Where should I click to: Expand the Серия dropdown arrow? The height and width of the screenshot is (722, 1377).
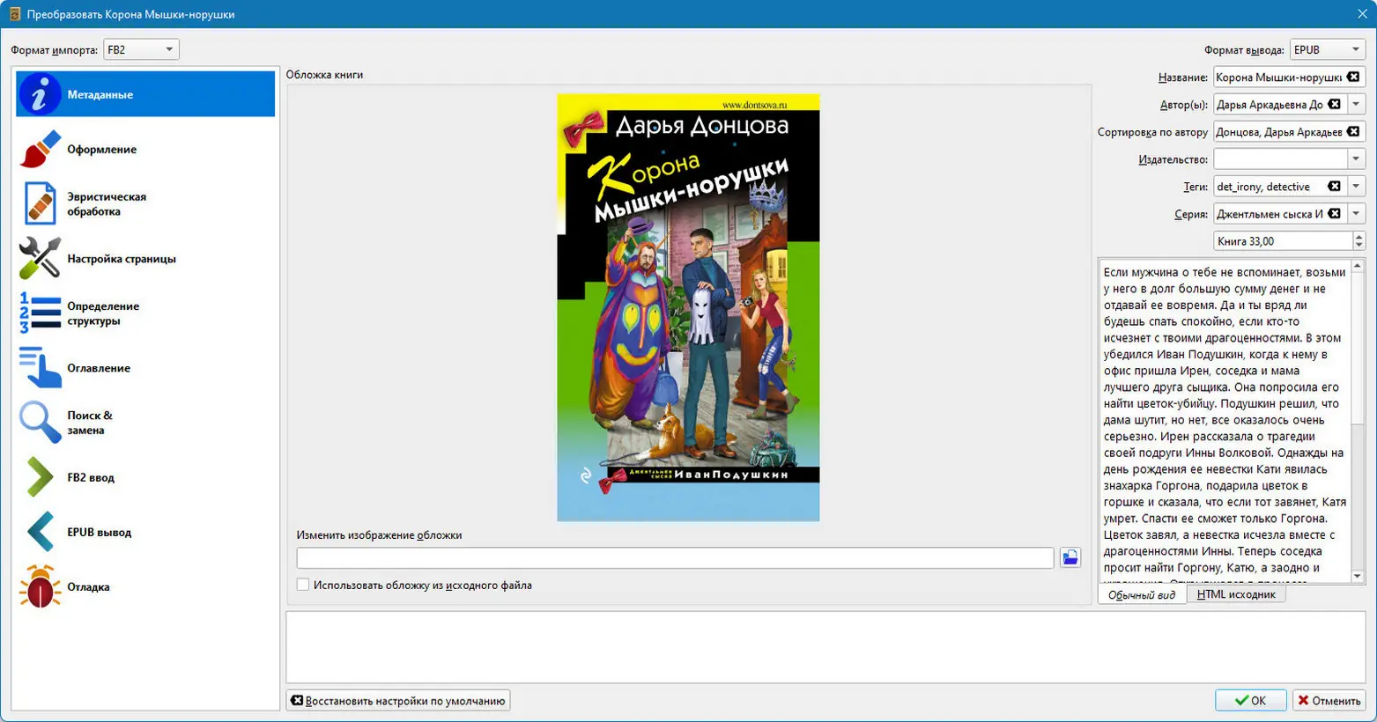point(1357,214)
